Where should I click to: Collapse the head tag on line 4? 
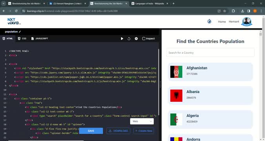[x=7, y=64]
